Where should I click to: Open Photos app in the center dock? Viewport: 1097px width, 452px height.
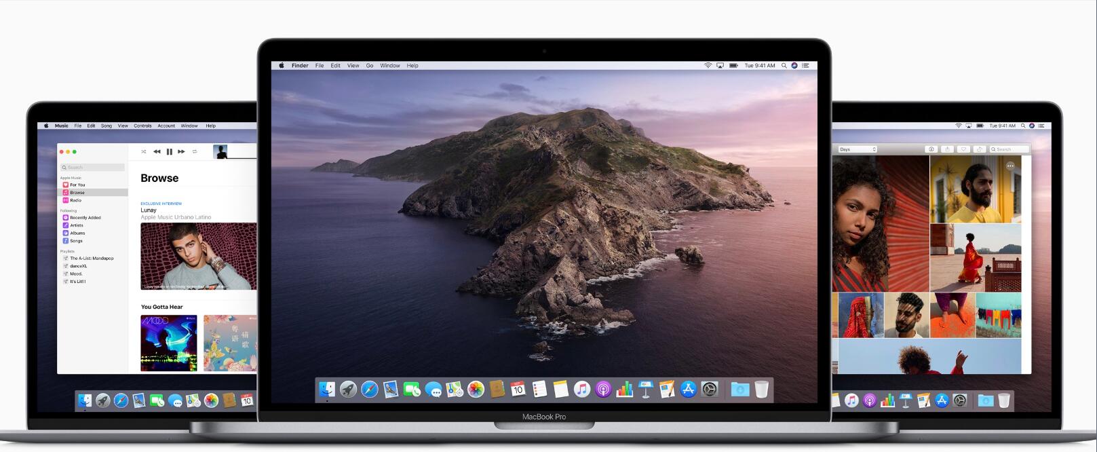click(476, 390)
